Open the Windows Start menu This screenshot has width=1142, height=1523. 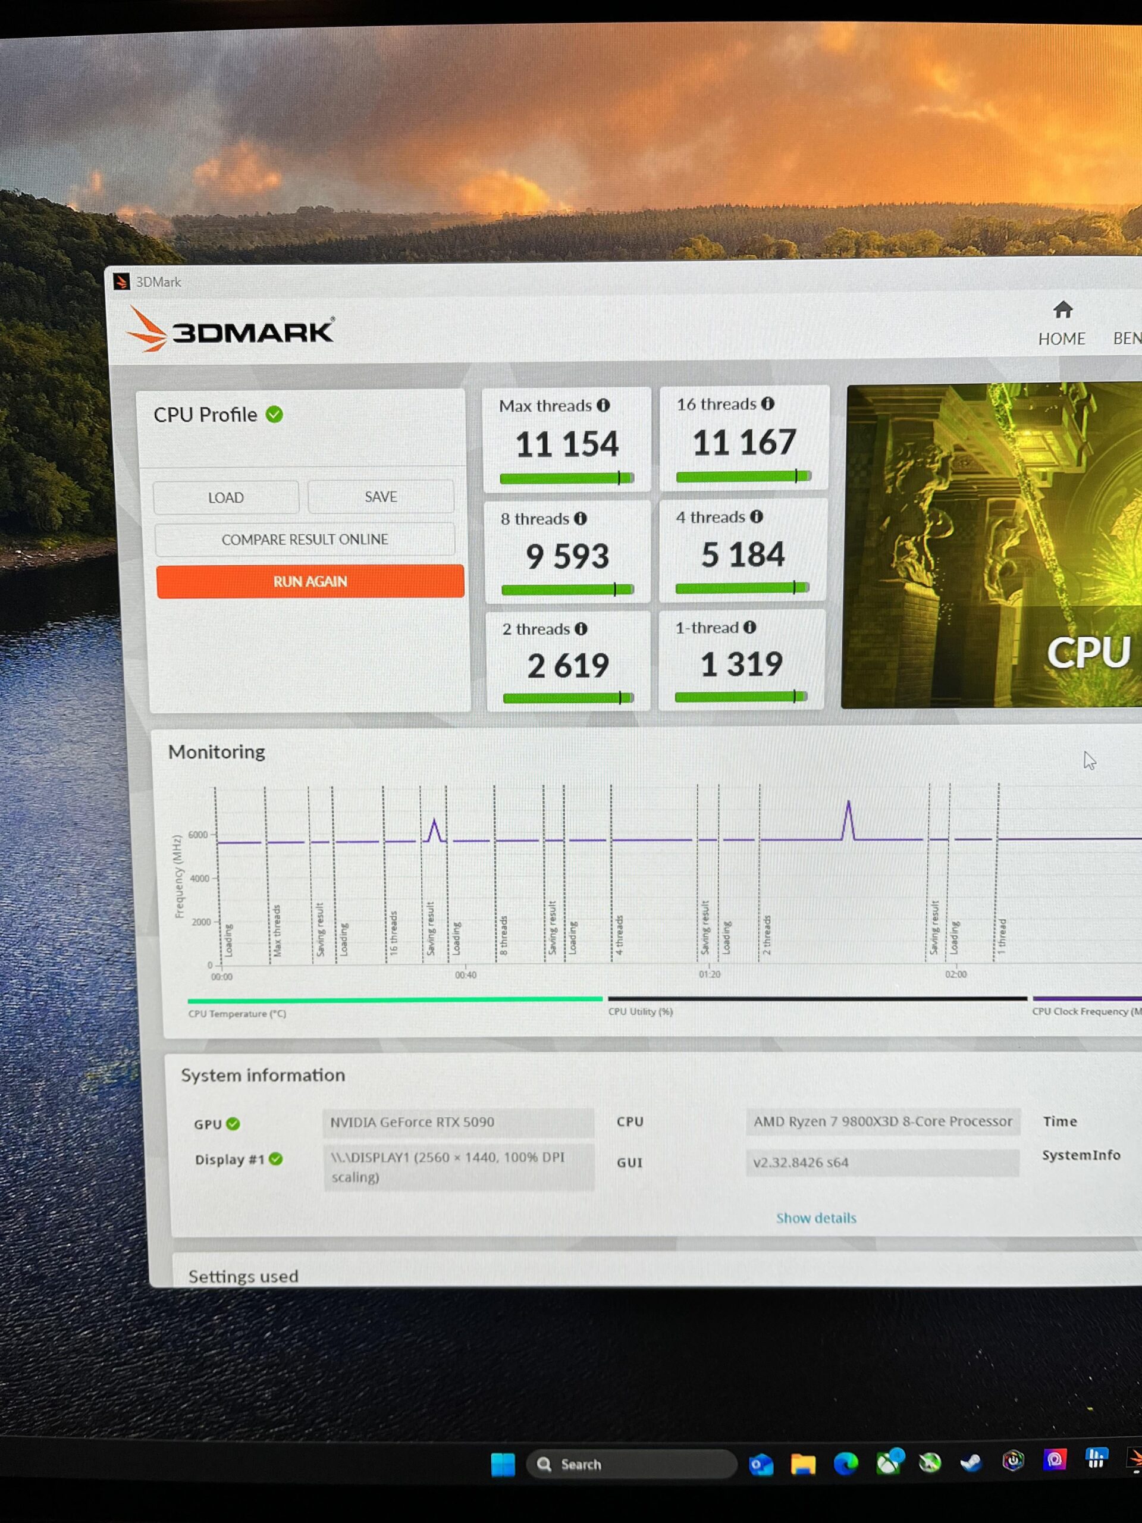click(x=503, y=1464)
